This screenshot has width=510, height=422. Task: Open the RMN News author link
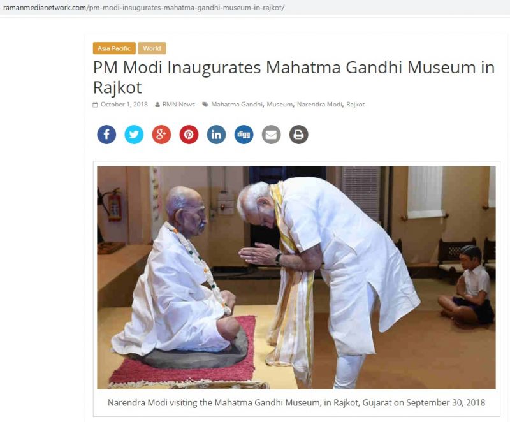pyautogui.click(x=178, y=105)
